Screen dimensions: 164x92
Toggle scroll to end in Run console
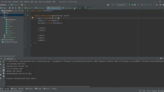coord(4,71)
